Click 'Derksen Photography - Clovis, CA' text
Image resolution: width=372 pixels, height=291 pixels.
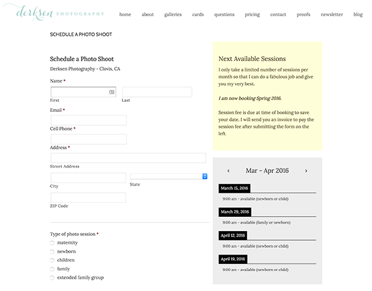point(85,69)
